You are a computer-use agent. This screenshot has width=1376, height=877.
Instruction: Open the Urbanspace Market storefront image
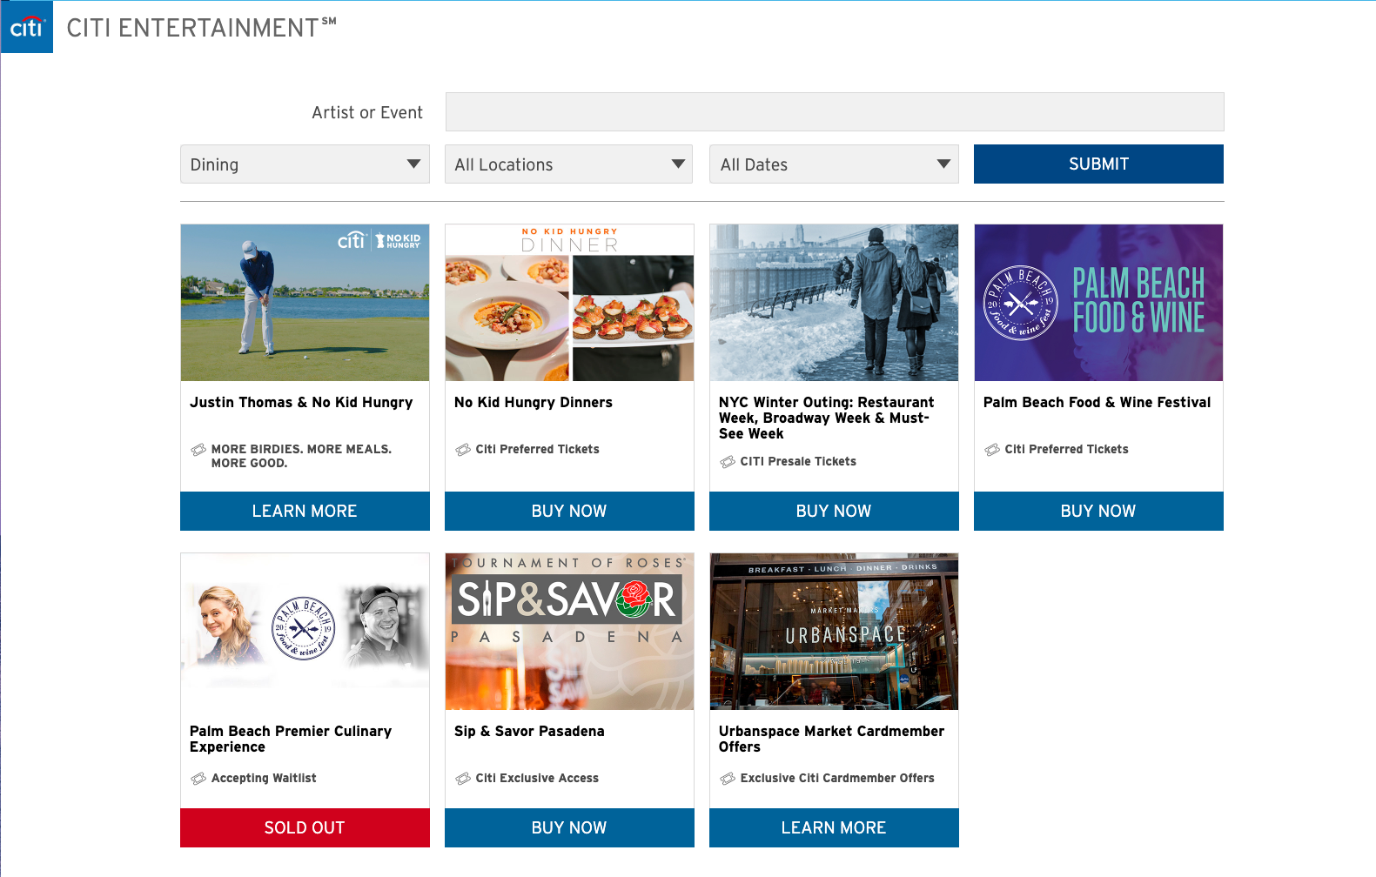[834, 632]
